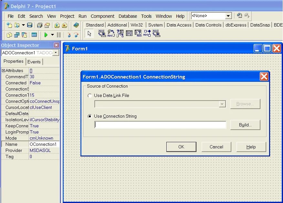283x203 pixels.
Task: Select the ADOCommand palette component
Action: [x=111, y=33]
